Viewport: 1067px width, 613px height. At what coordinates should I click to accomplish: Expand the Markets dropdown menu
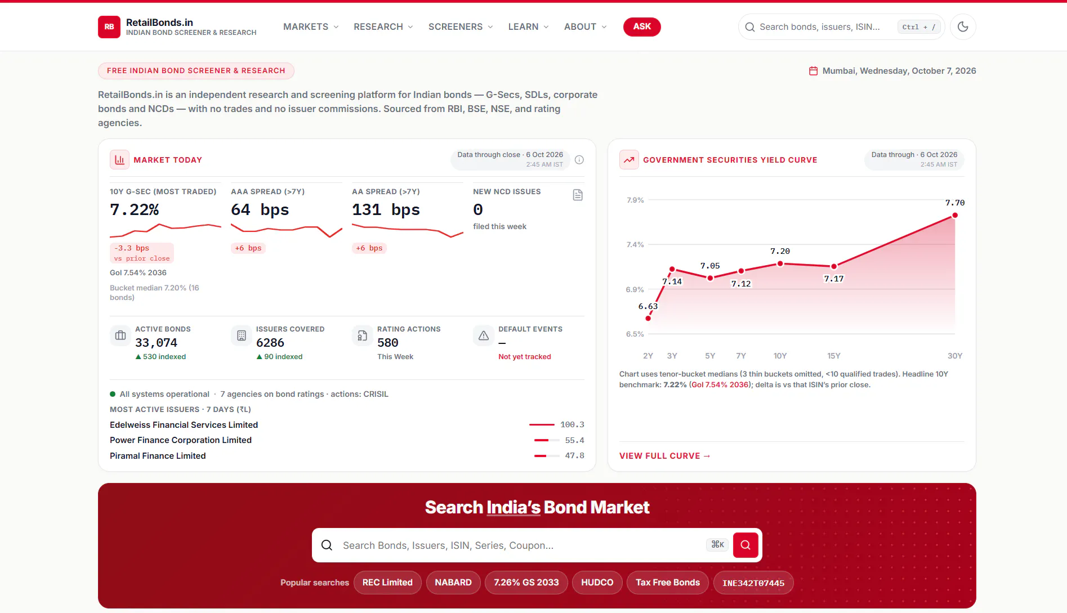(x=311, y=26)
